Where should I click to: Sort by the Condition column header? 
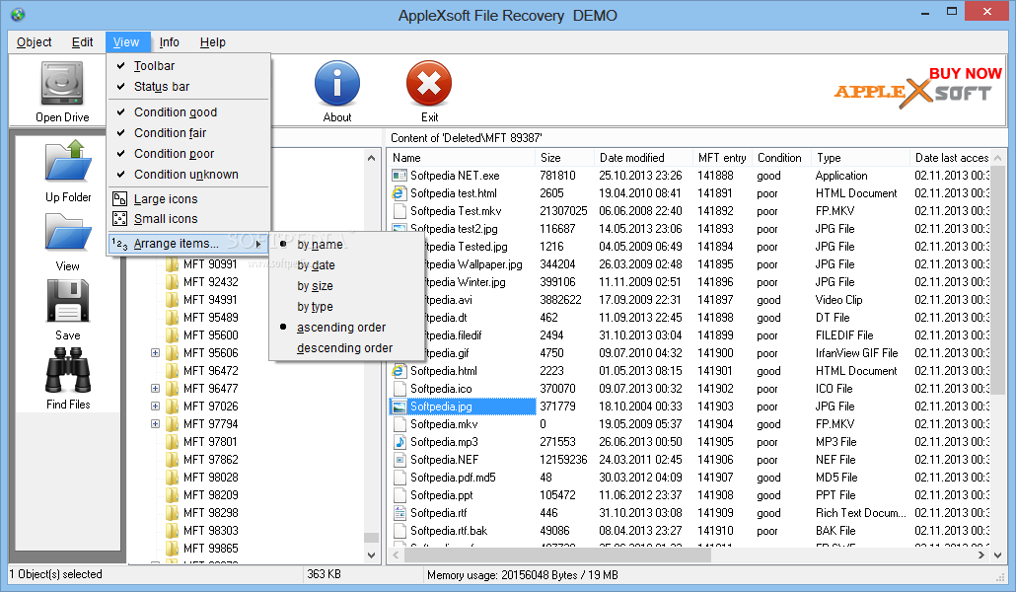[782, 158]
